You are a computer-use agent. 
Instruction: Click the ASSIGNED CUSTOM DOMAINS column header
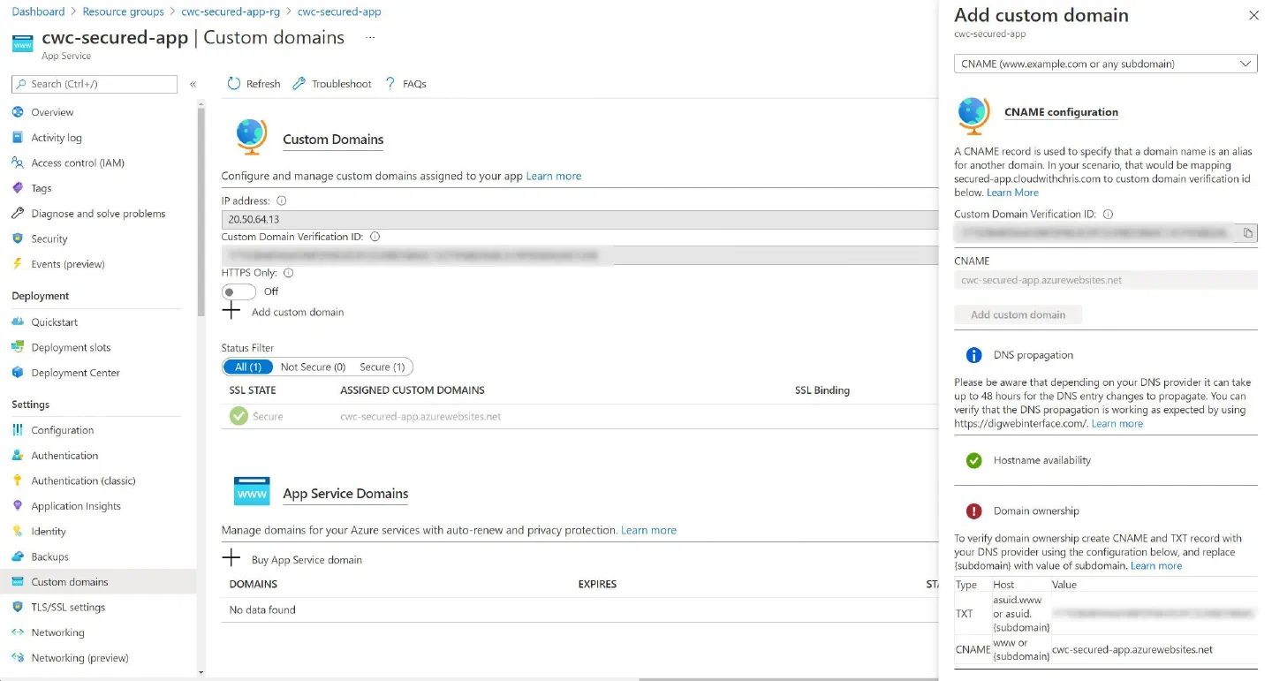412,390
